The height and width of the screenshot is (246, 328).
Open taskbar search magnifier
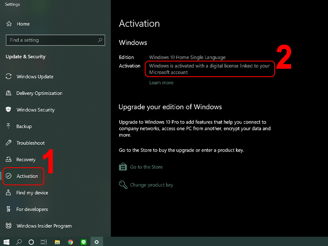[x=19, y=242]
